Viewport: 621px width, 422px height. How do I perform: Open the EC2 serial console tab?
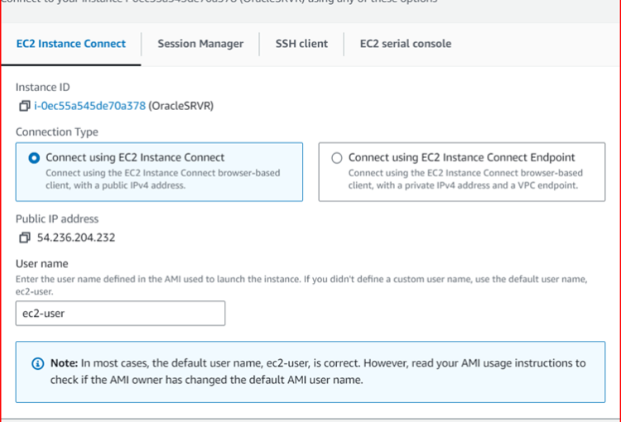[x=406, y=44]
